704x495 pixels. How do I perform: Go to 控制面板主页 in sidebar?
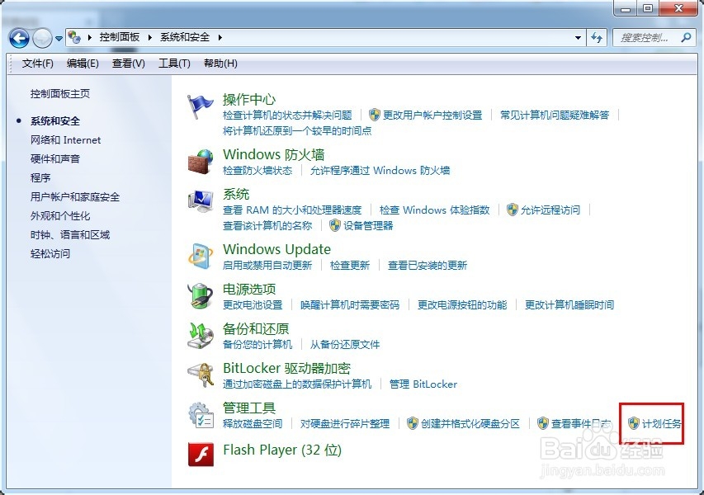coord(60,94)
